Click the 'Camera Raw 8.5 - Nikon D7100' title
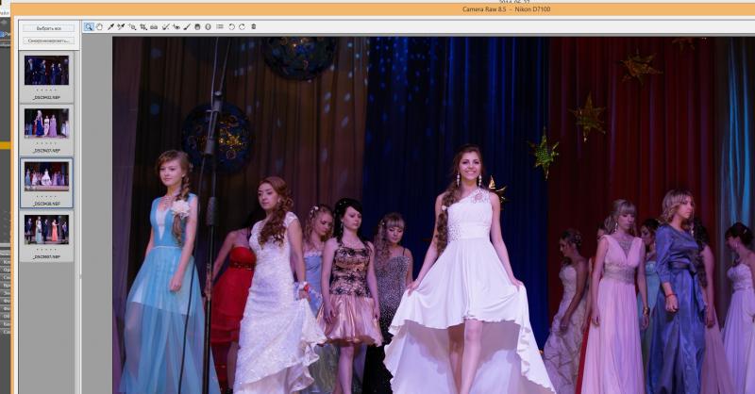This screenshot has height=394, width=755. (506, 9)
